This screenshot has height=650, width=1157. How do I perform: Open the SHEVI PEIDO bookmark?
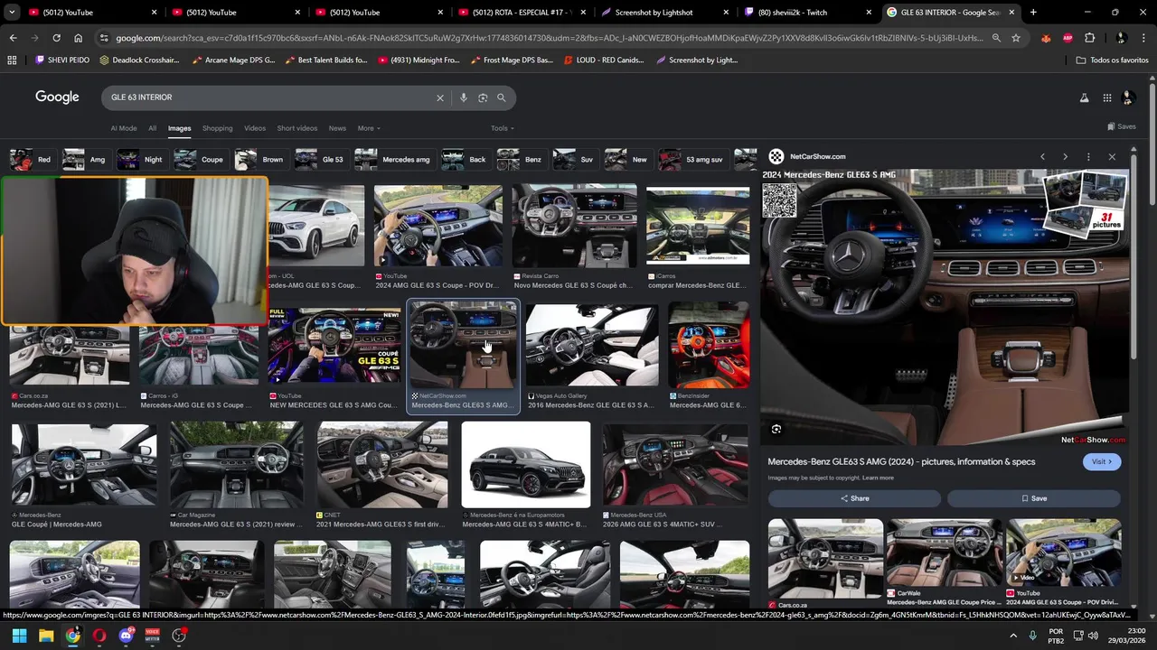pos(62,60)
